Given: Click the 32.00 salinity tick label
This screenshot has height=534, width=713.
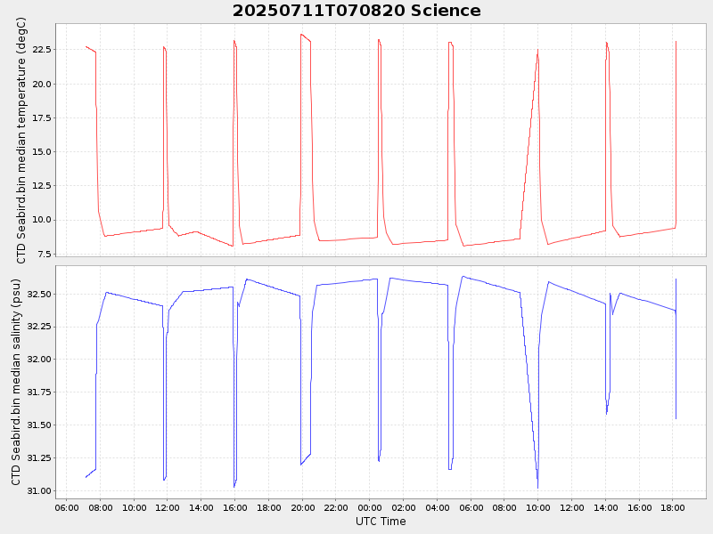Looking at the screenshot, I should pyautogui.click(x=39, y=360).
